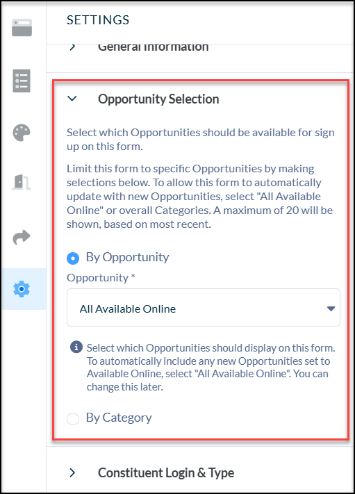
Task: Open the door exit page icon
Action: [x=22, y=182]
